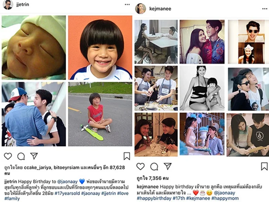Share the kejmanee post via paper plane

pyautogui.click(x=167, y=166)
